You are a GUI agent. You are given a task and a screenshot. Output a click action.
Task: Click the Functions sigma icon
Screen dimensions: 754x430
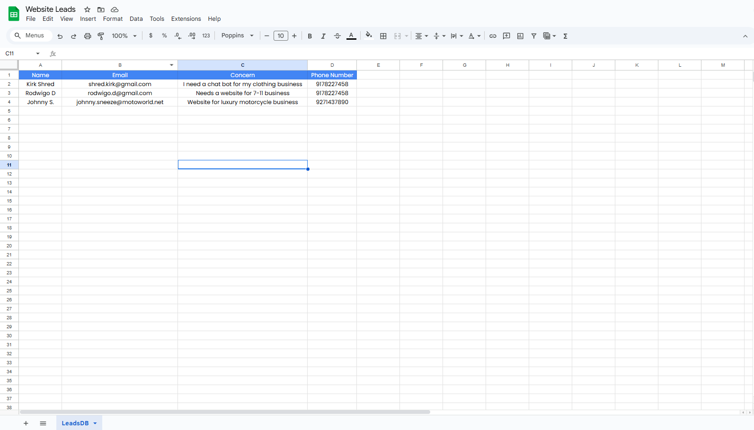coord(566,36)
